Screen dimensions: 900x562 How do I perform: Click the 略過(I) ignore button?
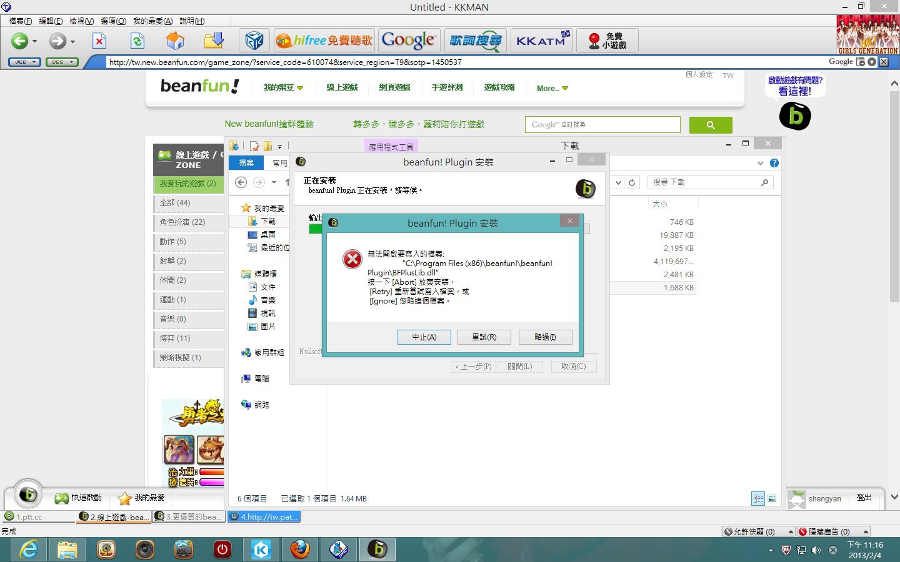coord(545,337)
